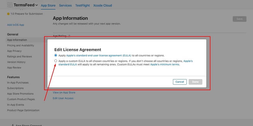Screen dimensions: 253x126
Task: Follow the Apple's standard EULA link in second option
Action: coord(125,63)
